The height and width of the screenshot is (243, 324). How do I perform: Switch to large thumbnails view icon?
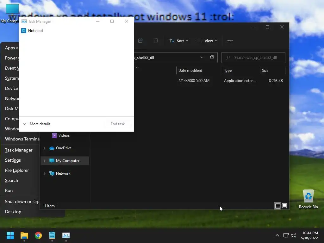[284, 206]
